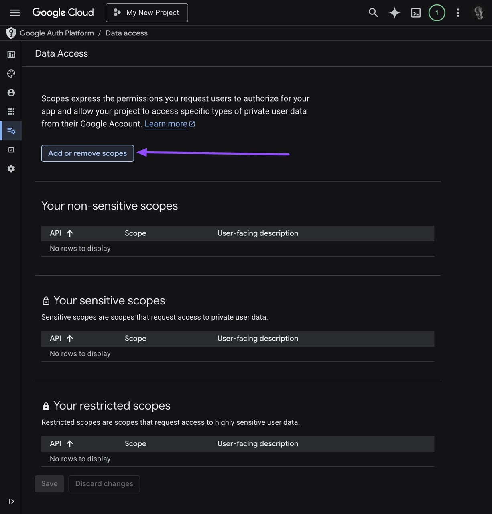This screenshot has height=514, width=492.
Task: Open the Learn more link
Action: [x=166, y=124]
